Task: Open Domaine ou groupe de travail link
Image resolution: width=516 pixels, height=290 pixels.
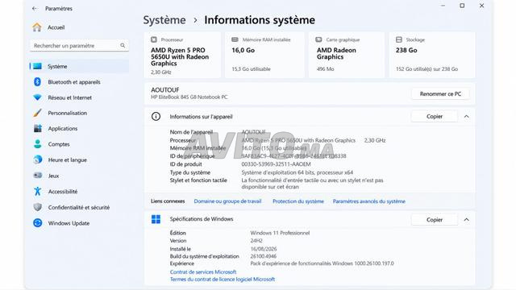Action: tap(227, 201)
